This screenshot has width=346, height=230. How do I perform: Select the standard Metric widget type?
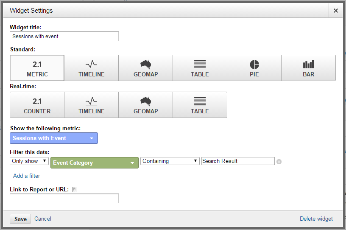coord(37,68)
